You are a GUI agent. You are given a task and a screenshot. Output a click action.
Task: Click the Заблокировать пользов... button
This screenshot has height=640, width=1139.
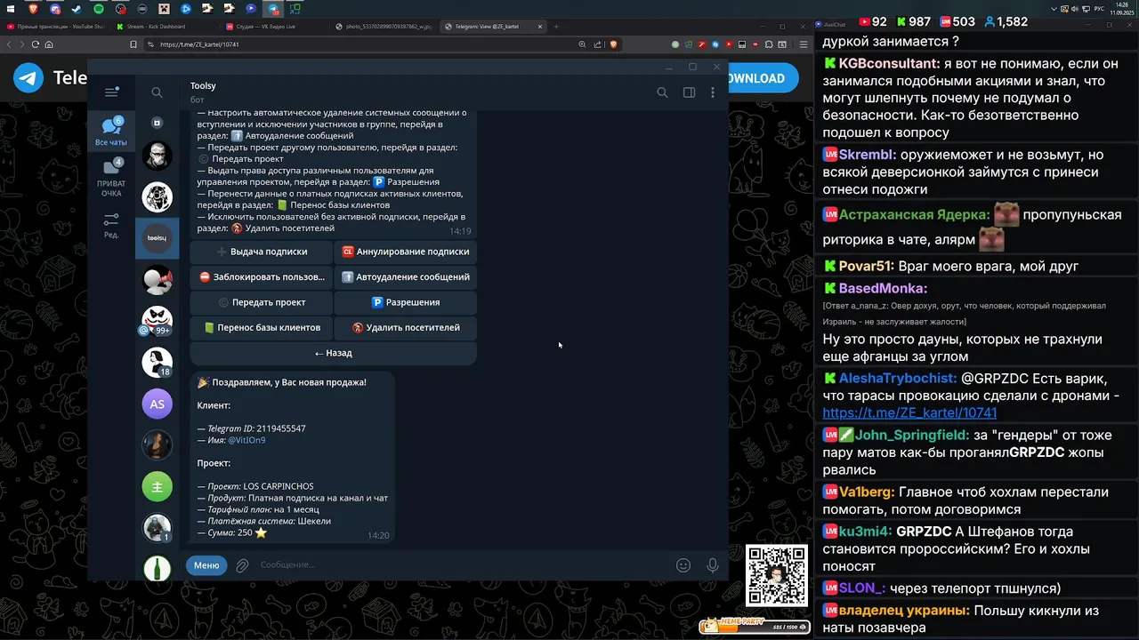(262, 276)
